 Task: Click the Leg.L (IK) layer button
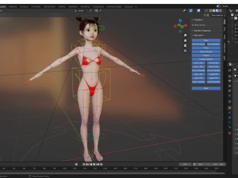point(198,74)
